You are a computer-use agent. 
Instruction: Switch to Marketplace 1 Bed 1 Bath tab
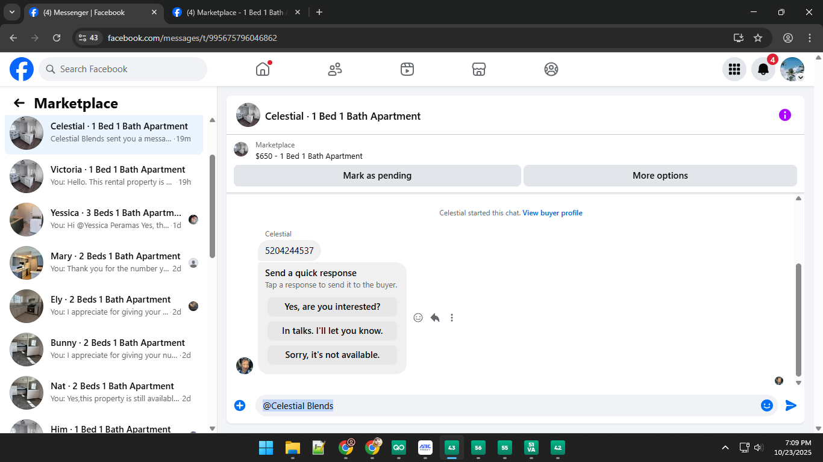(236, 12)
